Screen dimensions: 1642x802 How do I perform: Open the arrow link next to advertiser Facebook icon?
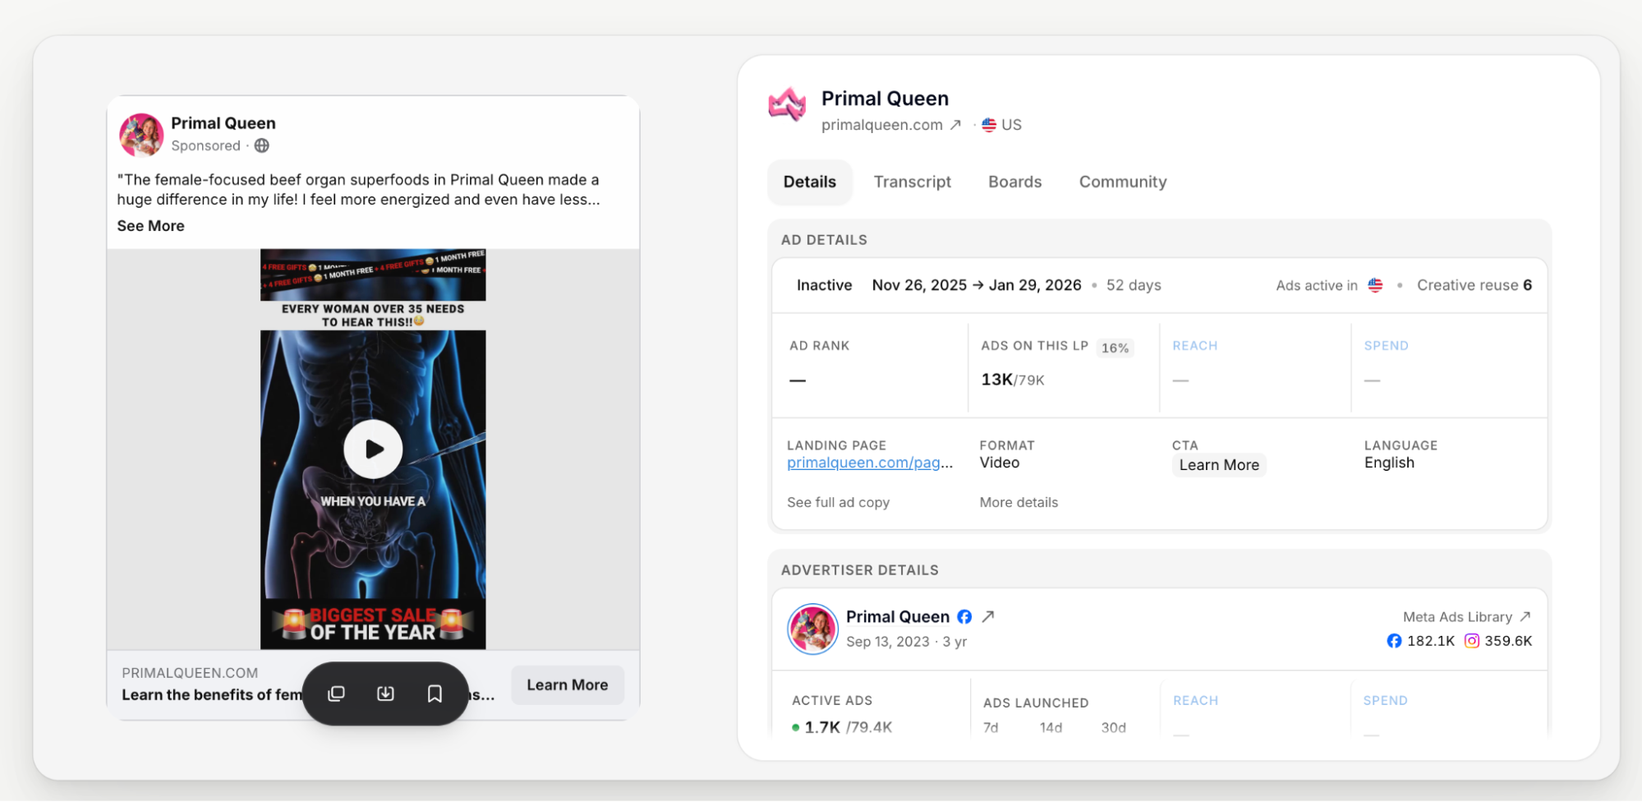988,616
